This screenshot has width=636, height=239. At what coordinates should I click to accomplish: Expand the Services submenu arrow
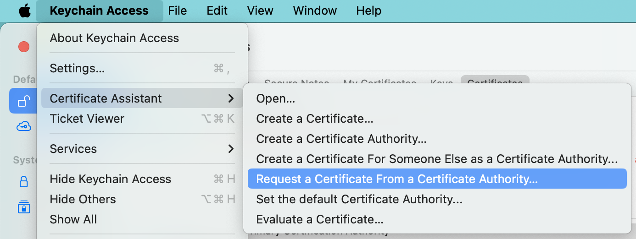click(231, 149)
